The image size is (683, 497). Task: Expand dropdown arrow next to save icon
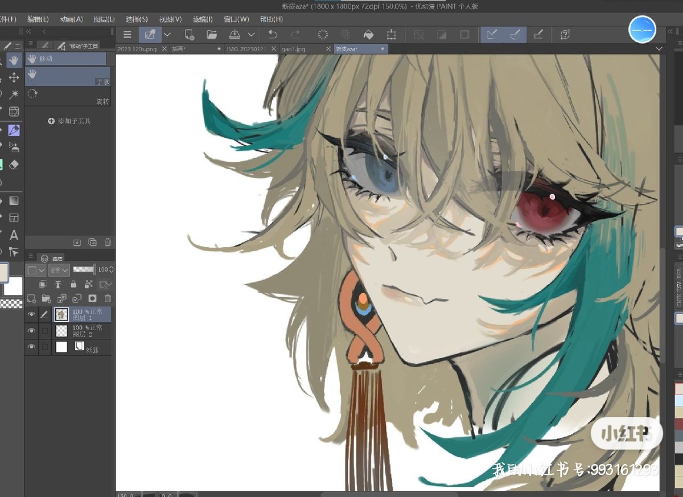point(251,35)
